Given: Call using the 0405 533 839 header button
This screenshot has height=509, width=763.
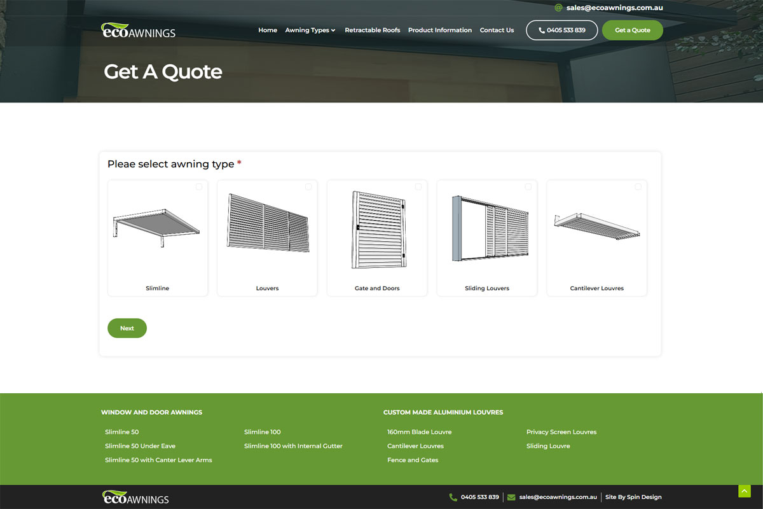Looking at the screenshot, I should [561, 30].
